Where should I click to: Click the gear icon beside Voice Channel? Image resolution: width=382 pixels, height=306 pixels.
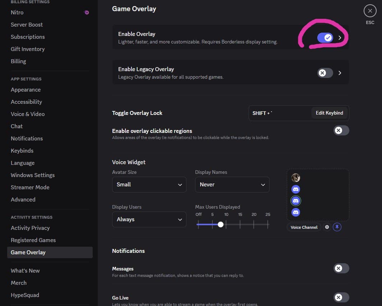[x=327, y=227]
